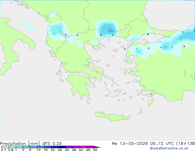Image resolution: width=195 pixels, height=151 pixels.
Task: Click the 45–50 mm magenta legend swatch
Action: click(x=90, y=147)
